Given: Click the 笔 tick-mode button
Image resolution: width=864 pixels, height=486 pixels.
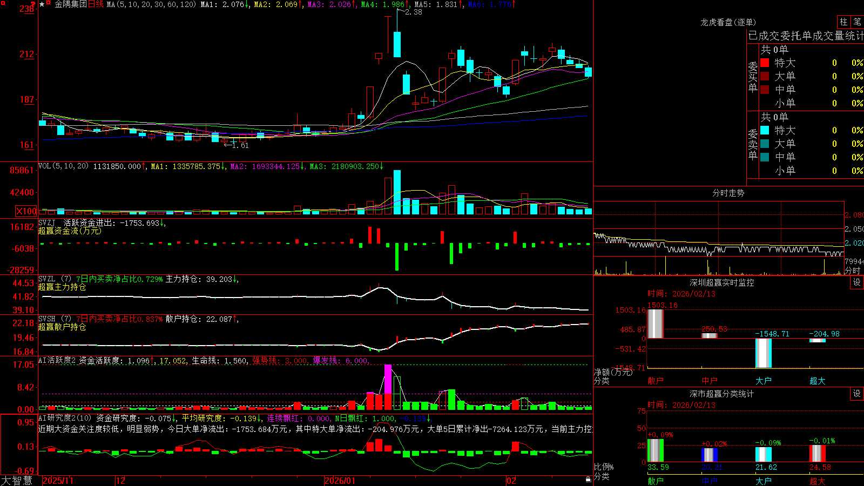Looking at the screenshot, I should tap(857, 22).
